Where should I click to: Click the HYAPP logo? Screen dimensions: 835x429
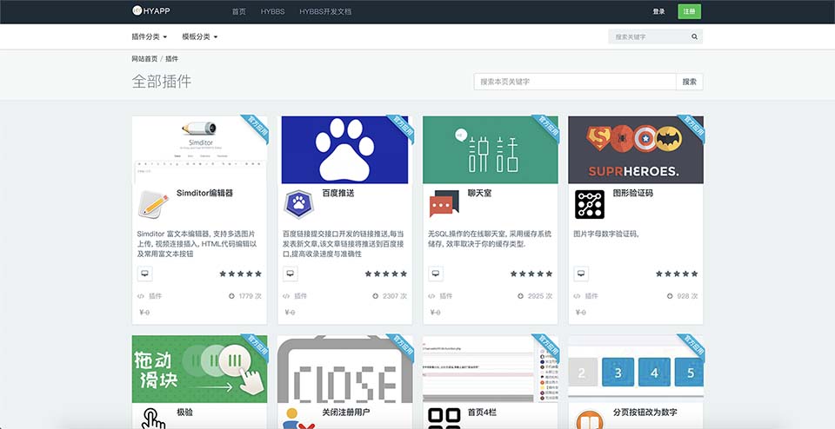coord(150,10)
